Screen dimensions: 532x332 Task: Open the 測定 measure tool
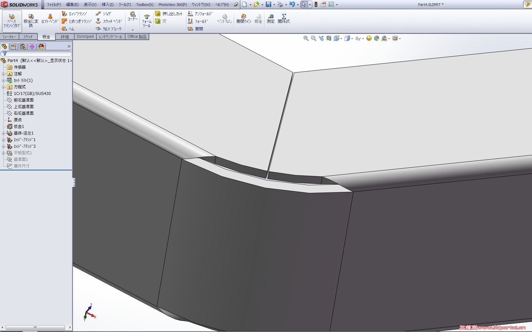click(270, 19)
